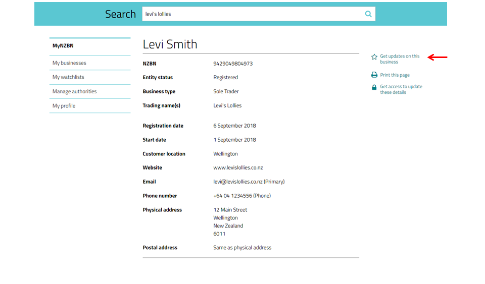Click the Sole Trader business type value
Screen dimensions: 485x284
[226, 91]
